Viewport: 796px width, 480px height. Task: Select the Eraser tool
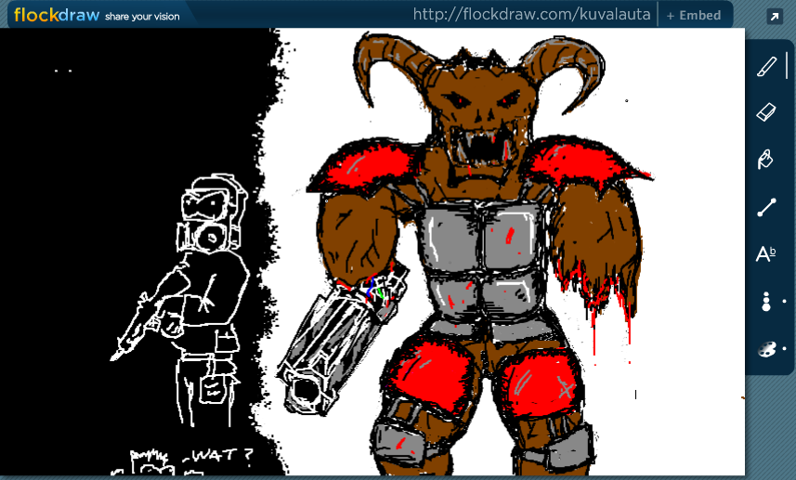coord(766,112)
